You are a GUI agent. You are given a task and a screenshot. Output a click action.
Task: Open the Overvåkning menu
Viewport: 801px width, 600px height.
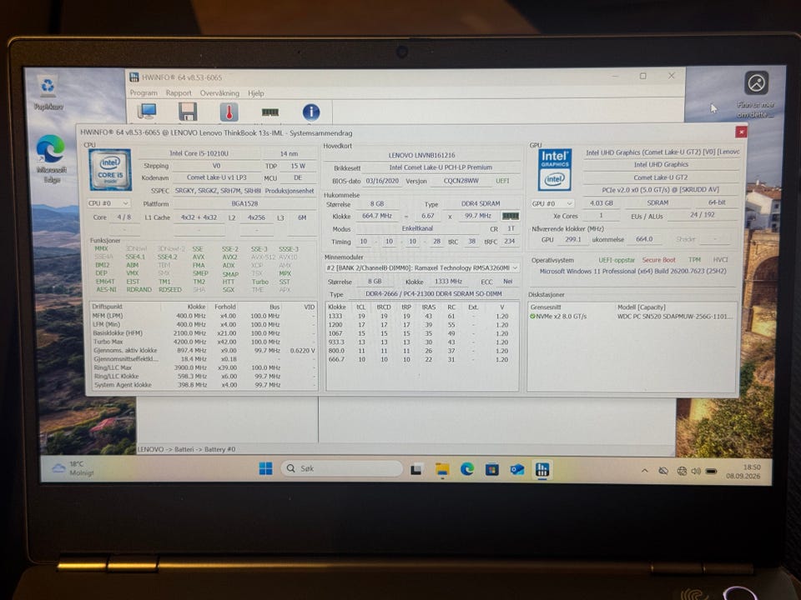coord(219,92)
